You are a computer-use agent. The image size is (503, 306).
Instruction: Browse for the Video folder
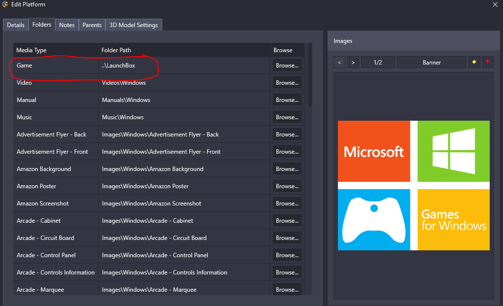287,83
